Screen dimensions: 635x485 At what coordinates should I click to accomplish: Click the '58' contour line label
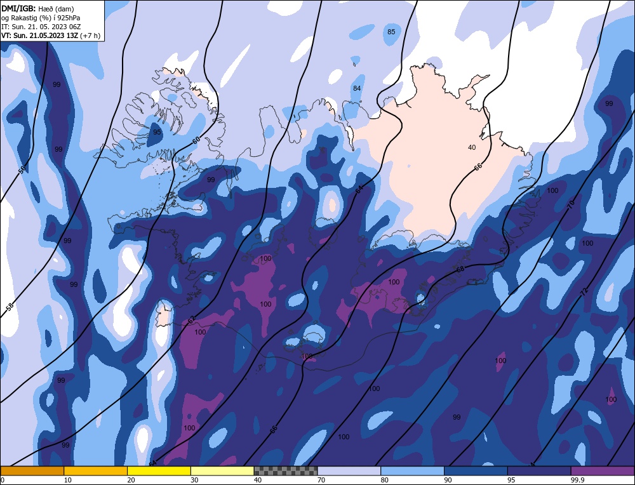tap(10, 307)
